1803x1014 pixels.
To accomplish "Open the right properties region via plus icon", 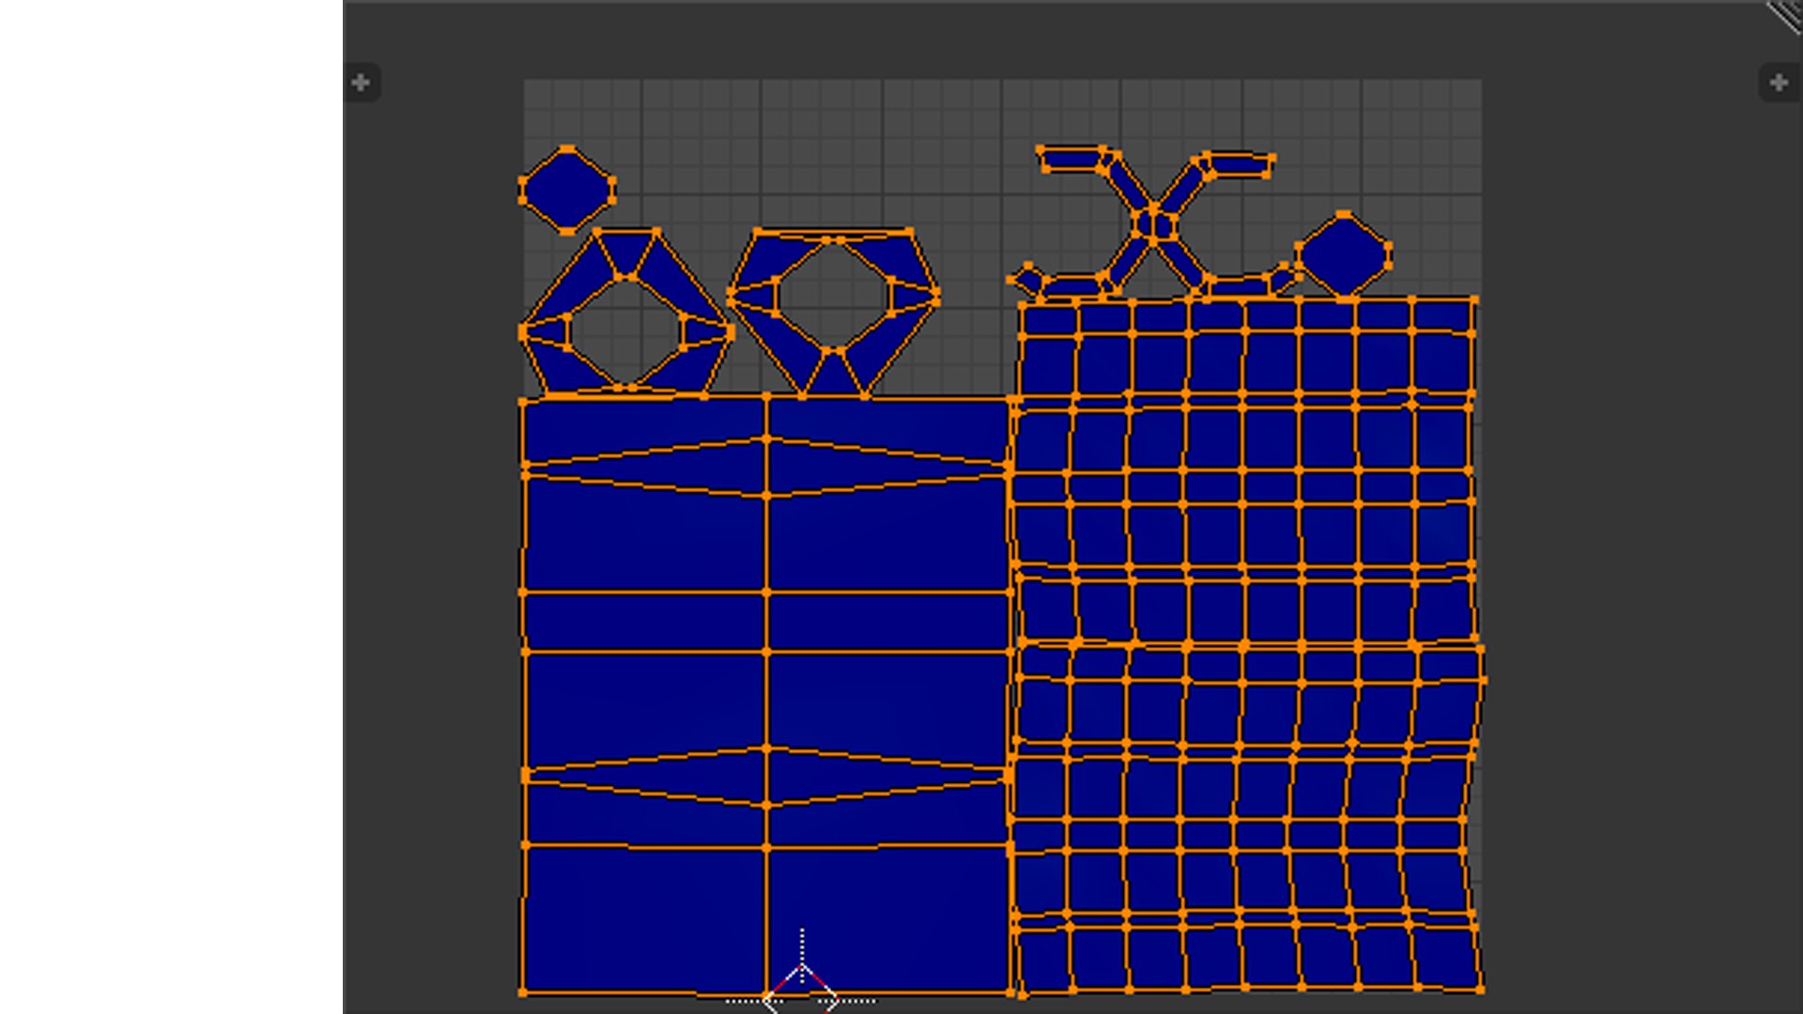I will click(1778, 84).
